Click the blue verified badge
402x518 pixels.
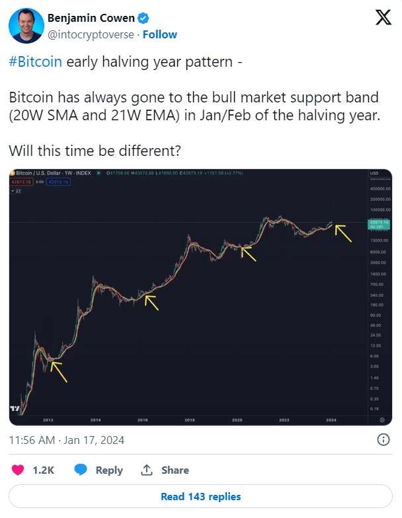[x=143, y=18]
